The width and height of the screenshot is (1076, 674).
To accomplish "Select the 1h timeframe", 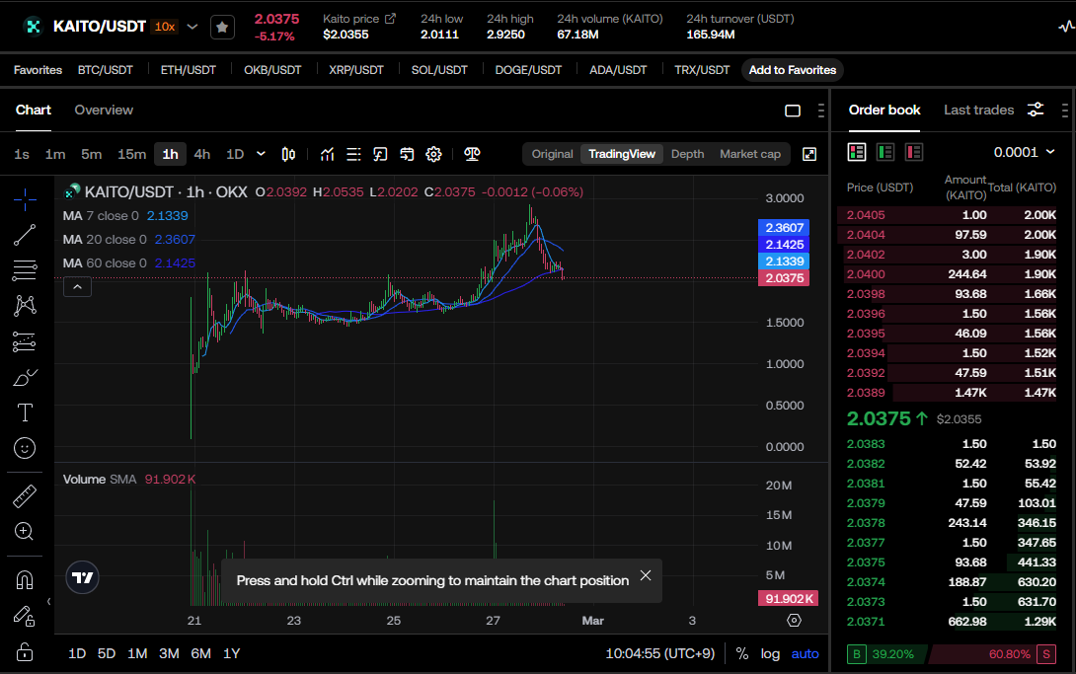I will [x=170, y=154].
